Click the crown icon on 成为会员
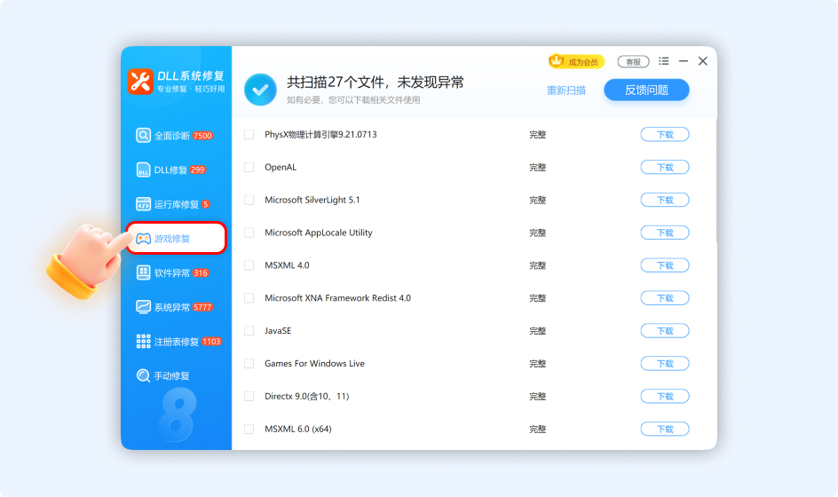838x497 pixels. [557, 59]
